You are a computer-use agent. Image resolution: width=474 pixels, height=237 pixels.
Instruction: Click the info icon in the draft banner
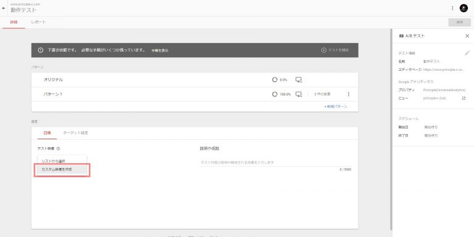point(41,50)
